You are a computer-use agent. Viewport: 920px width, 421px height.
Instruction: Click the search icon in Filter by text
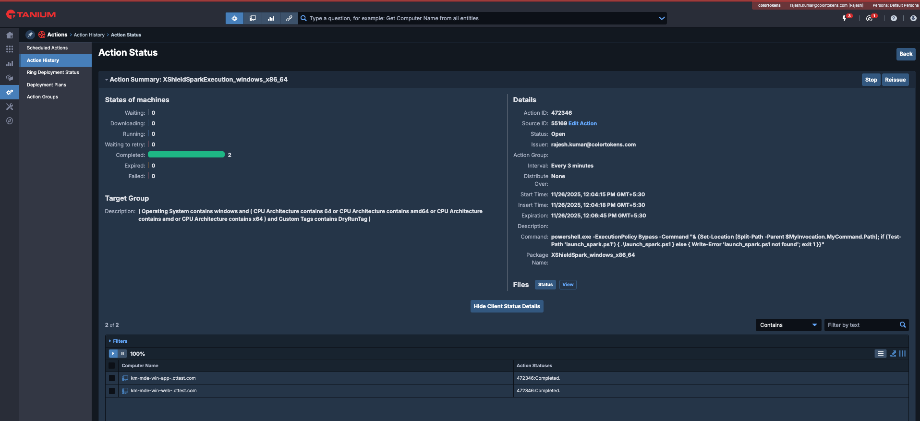tap(903, 325)
